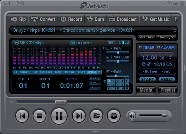Click the S icon in title bar
The width and height of the screenshot is (186, 134).
tap(22, 3)
